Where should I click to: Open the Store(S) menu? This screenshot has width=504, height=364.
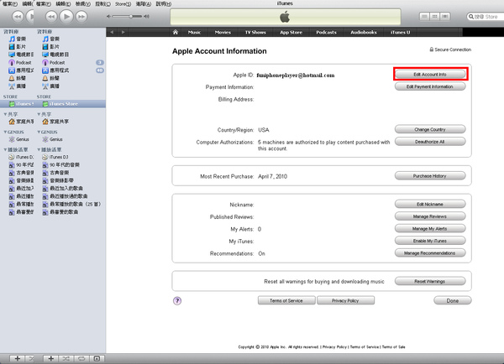[x=123, y=4]
